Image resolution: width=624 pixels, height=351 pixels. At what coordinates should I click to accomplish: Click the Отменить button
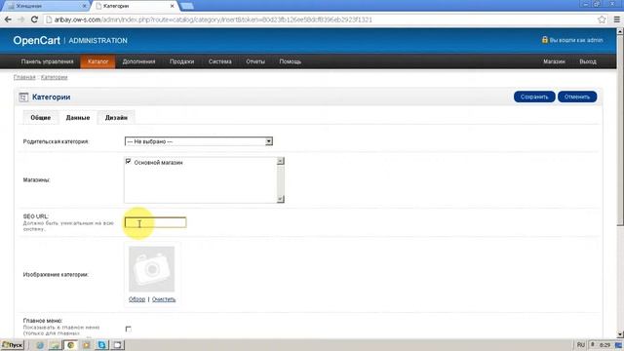click(577, 97)
